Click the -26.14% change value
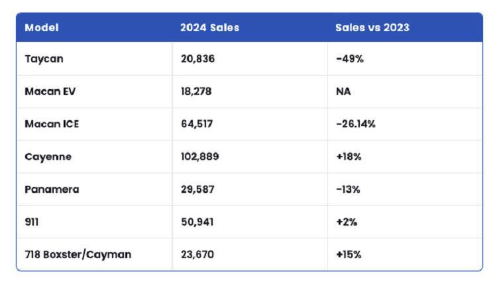The image size is (497, 282). point(356,124)
